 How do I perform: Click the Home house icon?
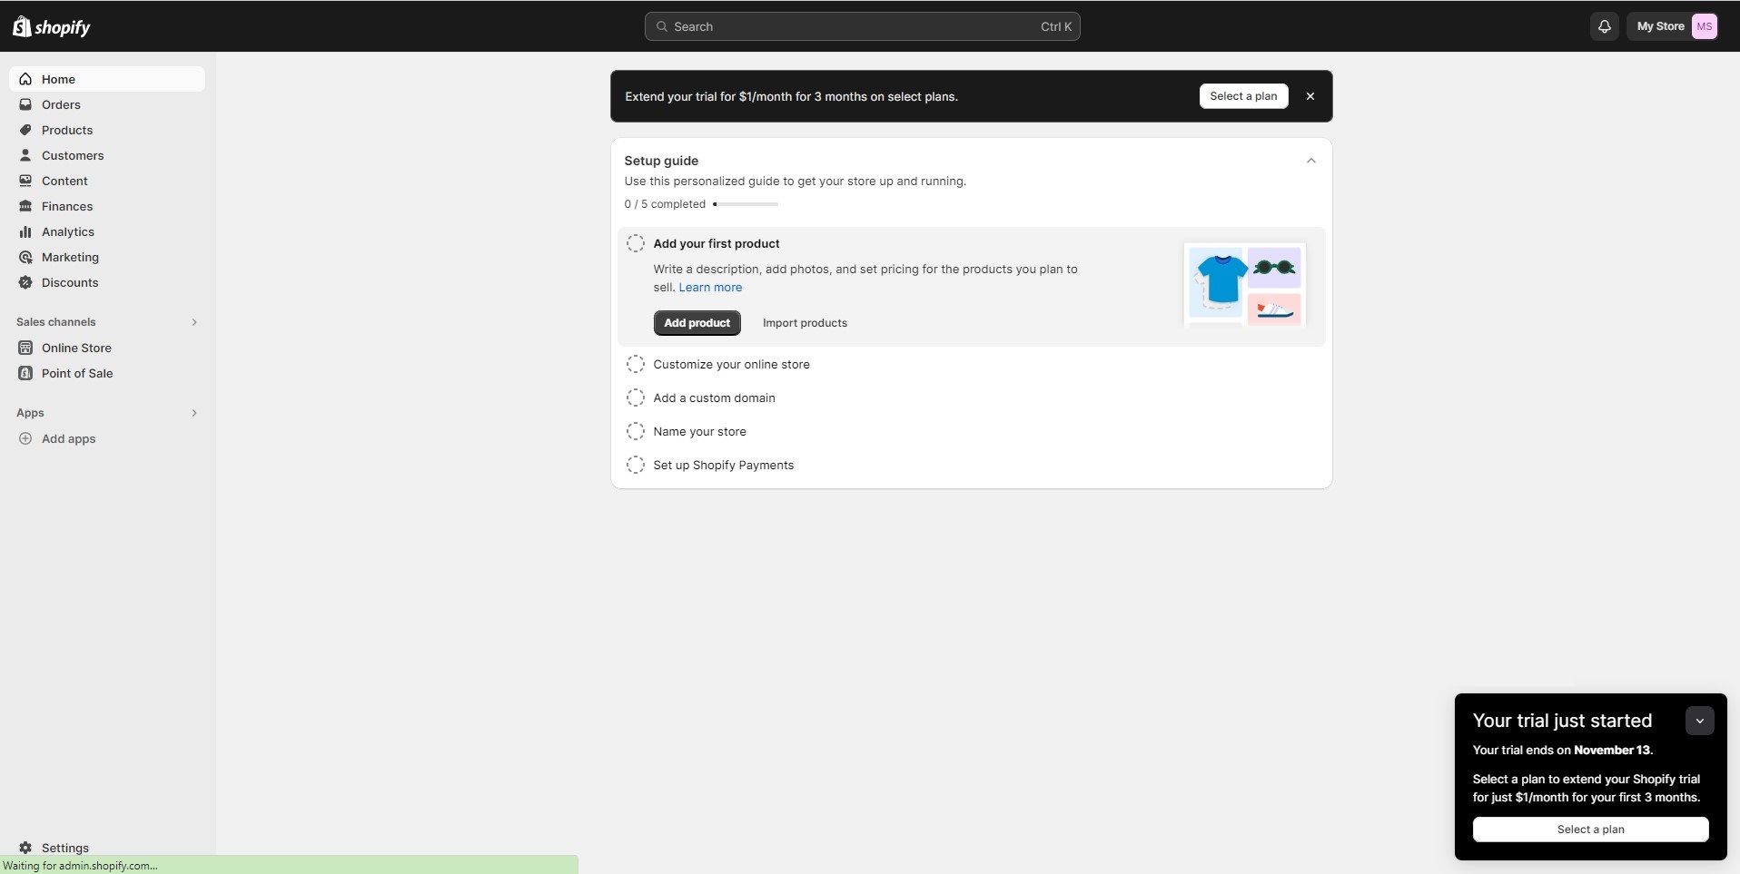[x=25, y=79]
